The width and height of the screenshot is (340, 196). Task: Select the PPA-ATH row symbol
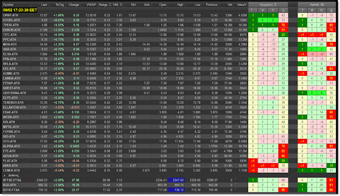[x=10, y=59]
